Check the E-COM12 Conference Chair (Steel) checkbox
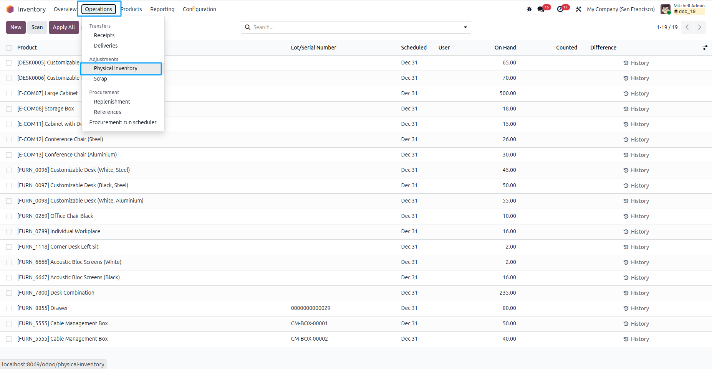Image resolution: width=712 pixels, height=369 pixels. coord(9,140)
